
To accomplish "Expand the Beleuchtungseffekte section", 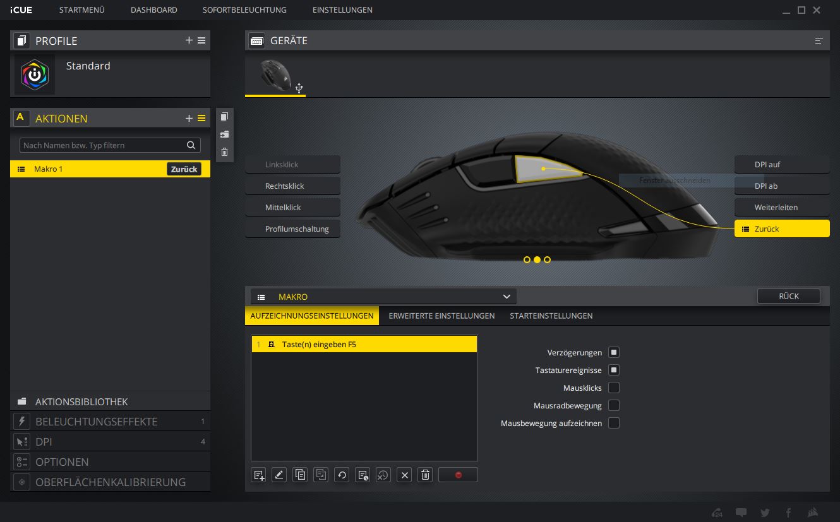I will [110, 422].
